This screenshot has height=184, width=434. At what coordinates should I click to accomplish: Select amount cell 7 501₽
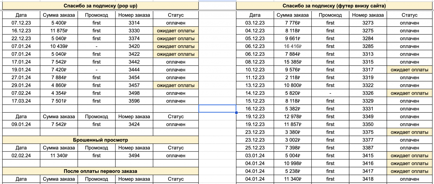59,101
